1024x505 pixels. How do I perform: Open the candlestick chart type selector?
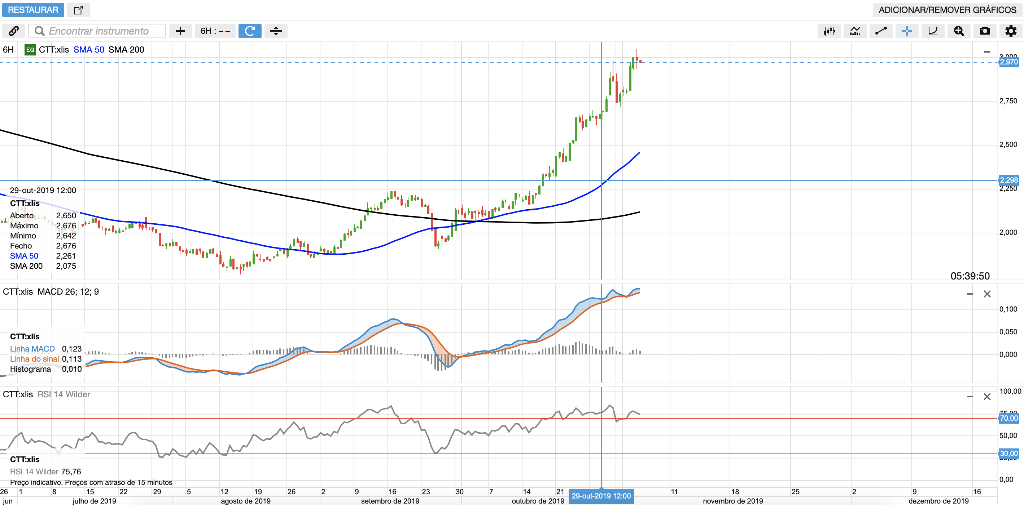point(829,31)
